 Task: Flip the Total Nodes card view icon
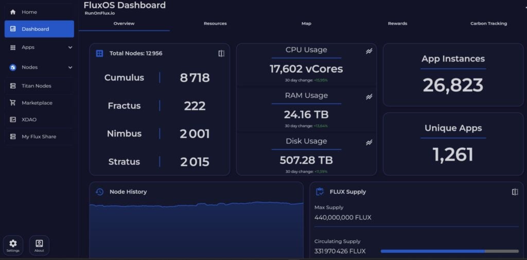(221, 54)
